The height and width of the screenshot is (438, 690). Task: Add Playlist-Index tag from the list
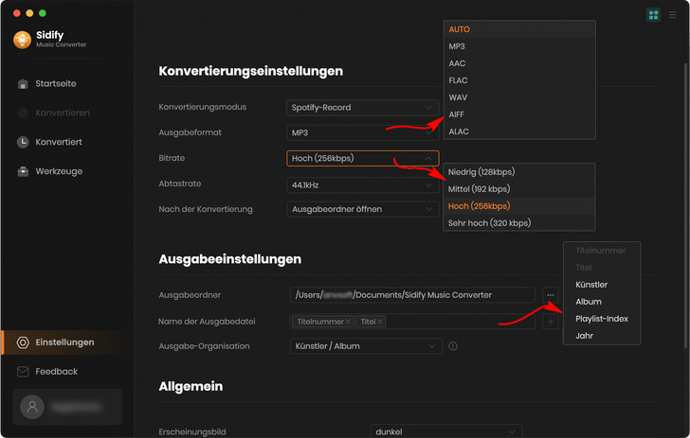click(x=602, y=319)
